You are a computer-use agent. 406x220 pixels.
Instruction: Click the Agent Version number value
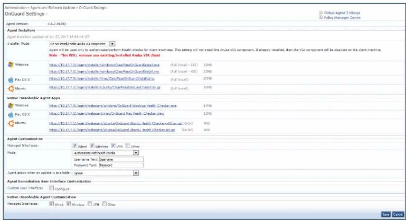point(57,24)
